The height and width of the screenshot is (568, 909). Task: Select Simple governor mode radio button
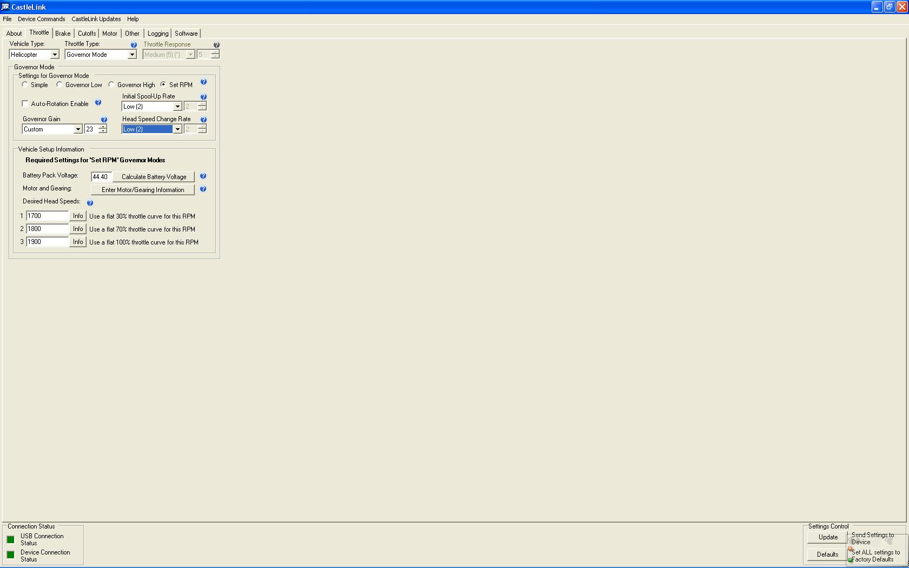pos(24,84)
